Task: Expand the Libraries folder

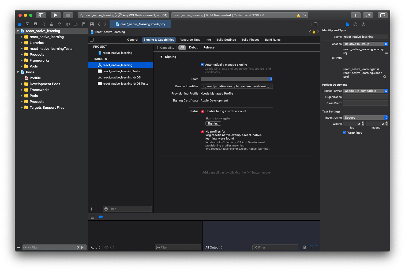Action: (21, 43)
